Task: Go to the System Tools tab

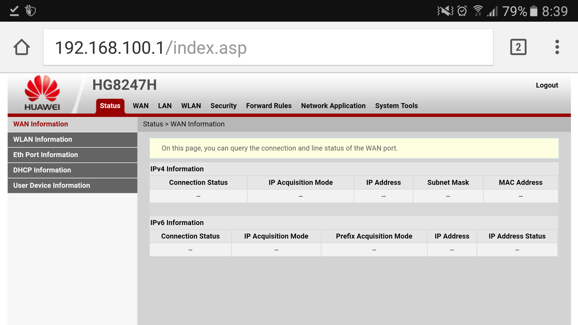Action: click(396, 106)
